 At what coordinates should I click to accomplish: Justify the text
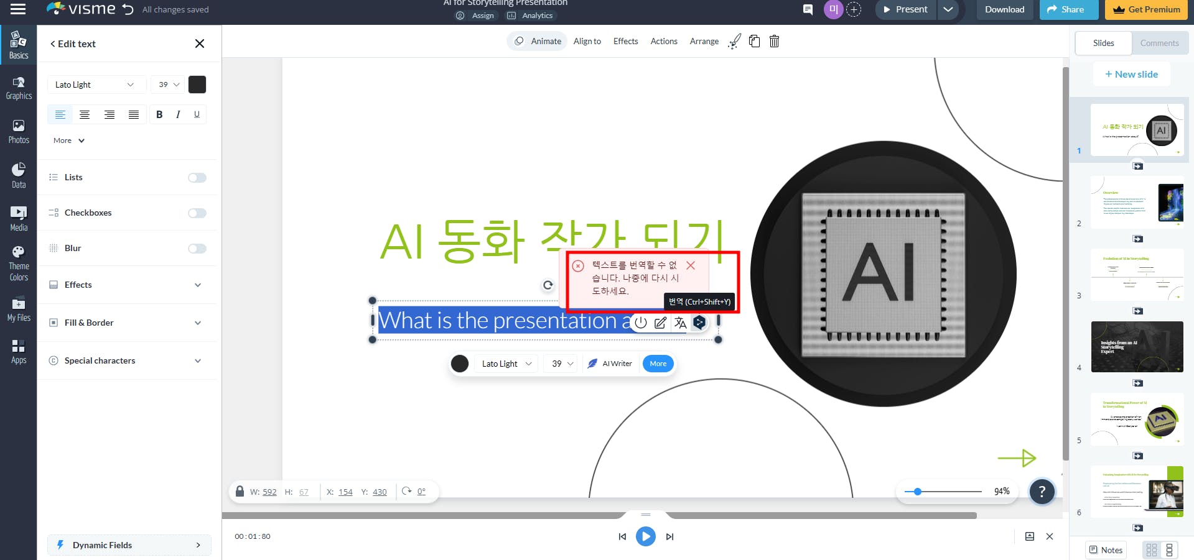(134, 114)
